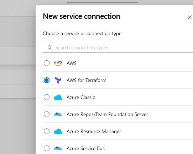Screen dimensions: 193x154
Task: Click the Azure Service Bus label text
Action: point(85,148)
